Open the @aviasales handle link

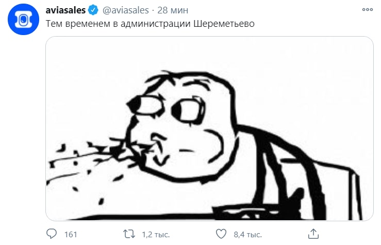coord(126,10)
